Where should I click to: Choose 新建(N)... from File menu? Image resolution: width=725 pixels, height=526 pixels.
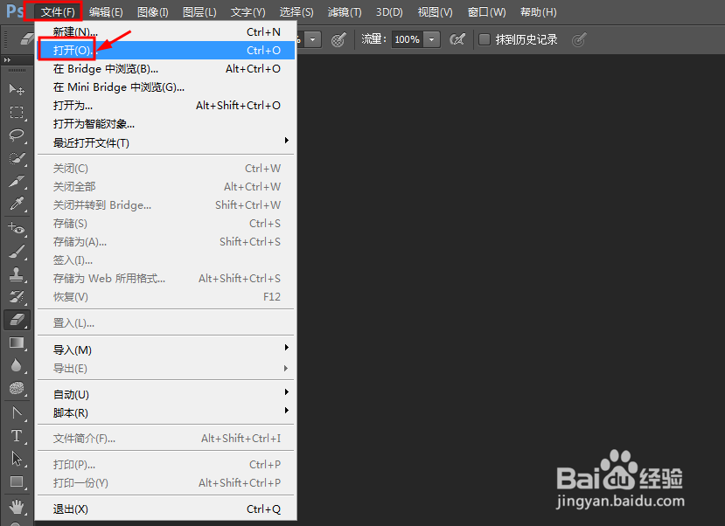click(166, 31)
